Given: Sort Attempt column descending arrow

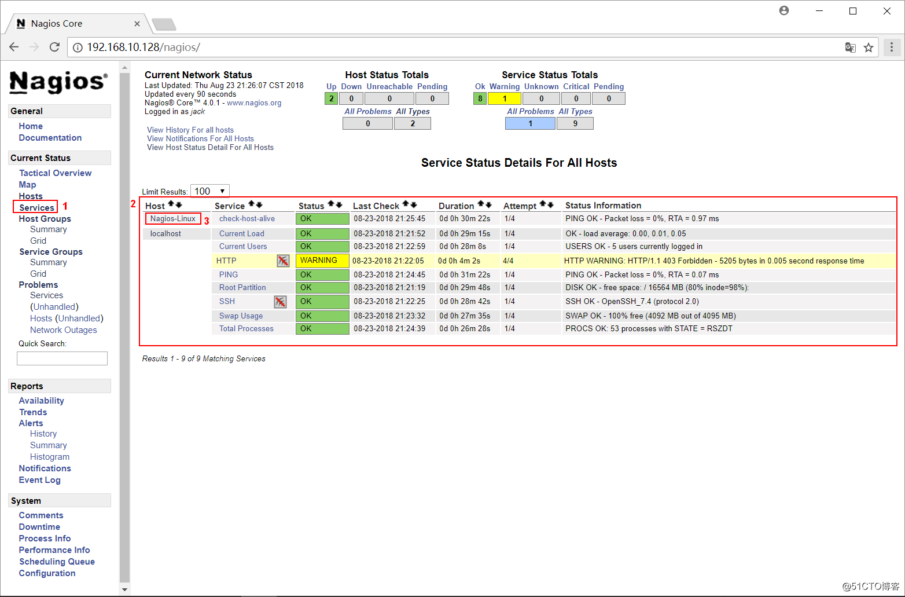Looking at the screenshot, I should pyautogui.click(x=550, y=204).
